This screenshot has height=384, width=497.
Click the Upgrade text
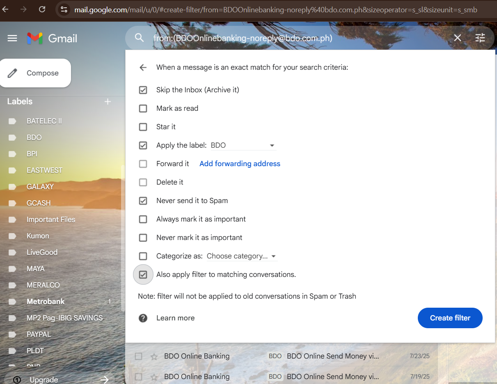[x=44, y=380]
